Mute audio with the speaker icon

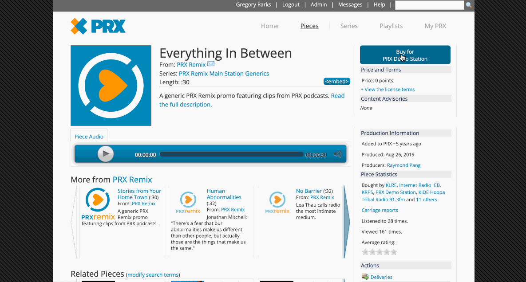pos(338,154)
